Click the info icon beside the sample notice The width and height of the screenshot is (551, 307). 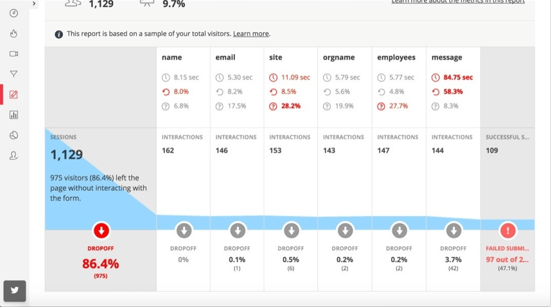click(x=58, y=35)
